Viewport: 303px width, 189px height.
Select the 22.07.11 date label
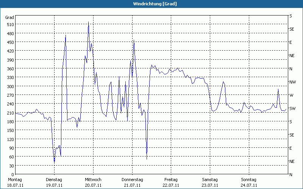coord(171,185)
